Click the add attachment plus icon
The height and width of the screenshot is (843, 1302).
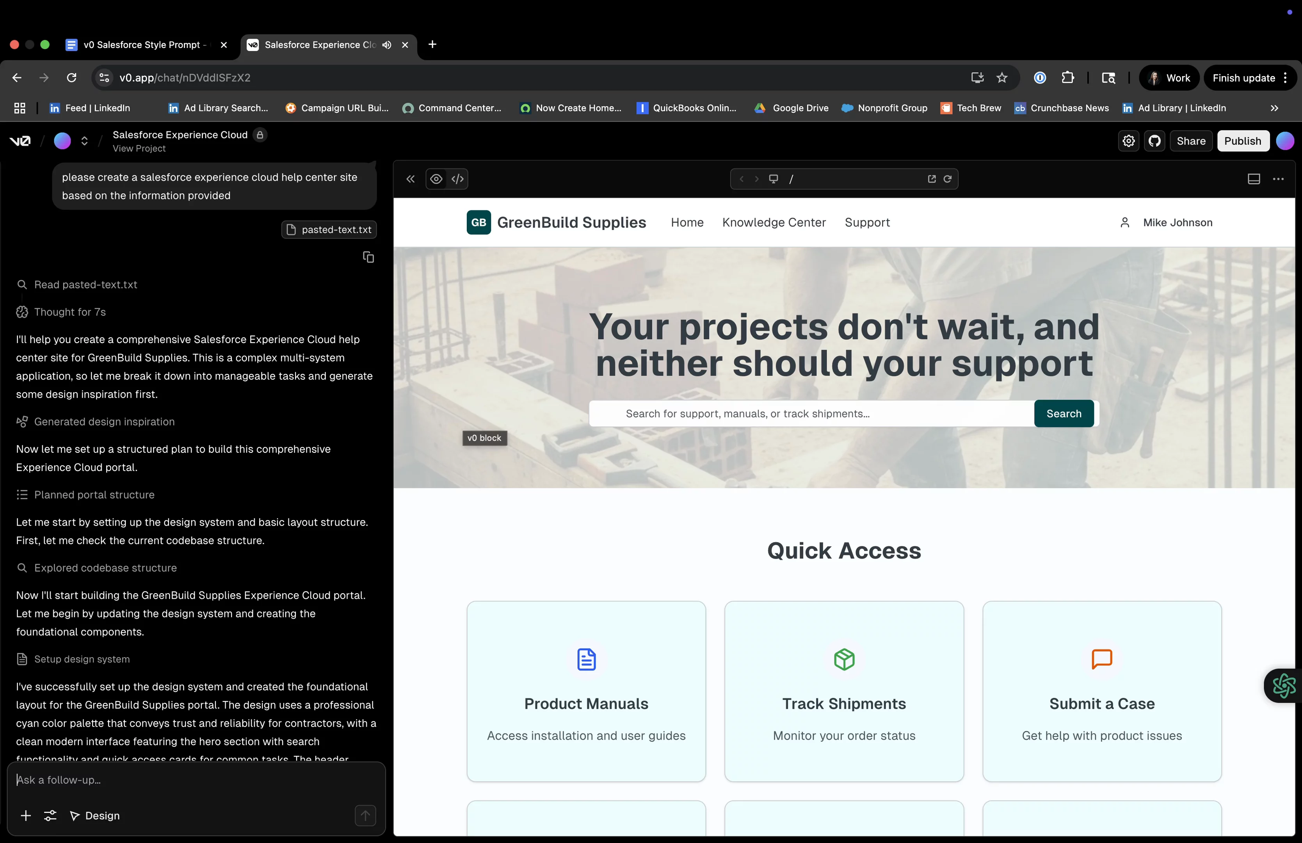coord(26,816)
